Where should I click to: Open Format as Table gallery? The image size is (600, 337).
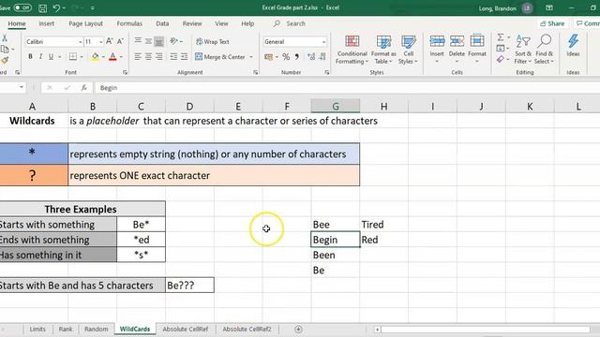pos(383,50)
